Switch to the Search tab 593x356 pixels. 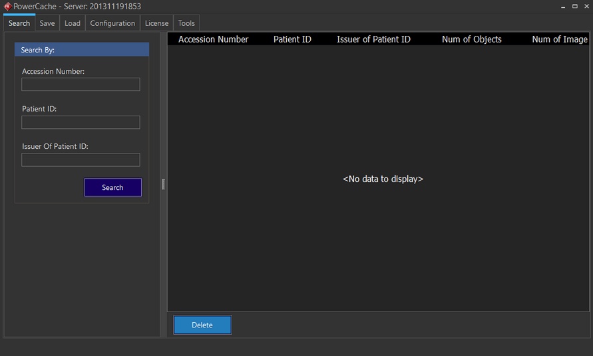coord(19,23)
